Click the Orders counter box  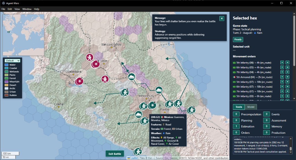click(236, 133)
